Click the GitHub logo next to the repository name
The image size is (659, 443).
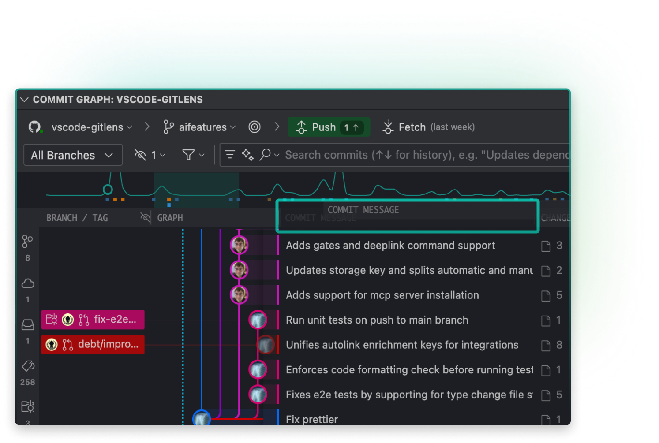(x=34, y=127)
